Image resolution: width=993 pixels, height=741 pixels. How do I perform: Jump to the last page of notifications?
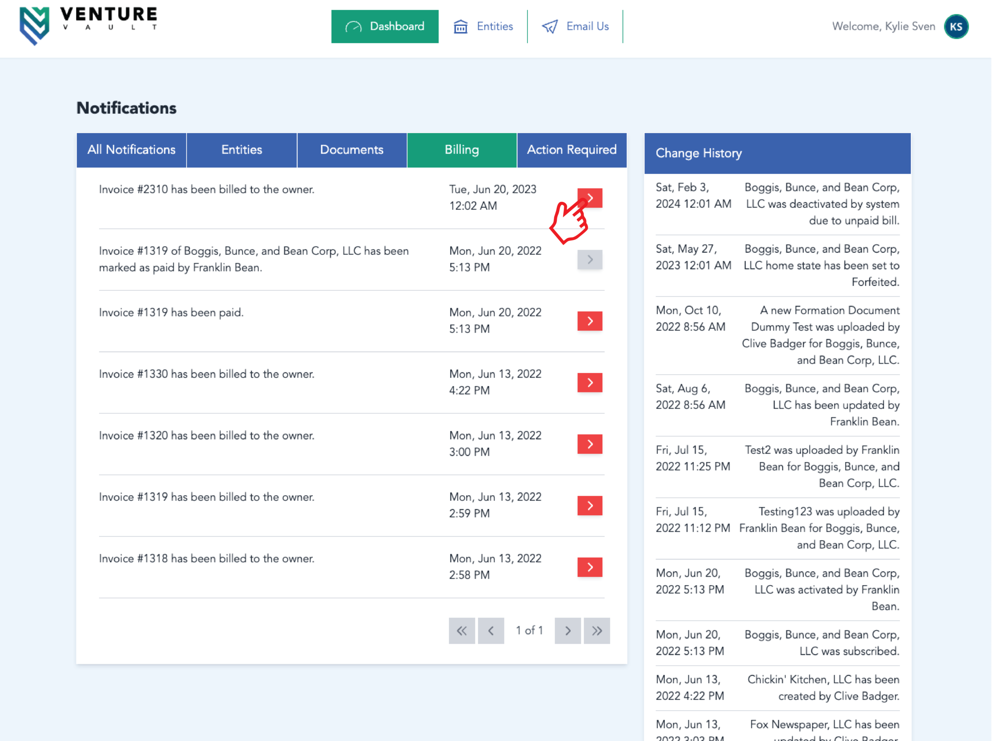[597, 630]
